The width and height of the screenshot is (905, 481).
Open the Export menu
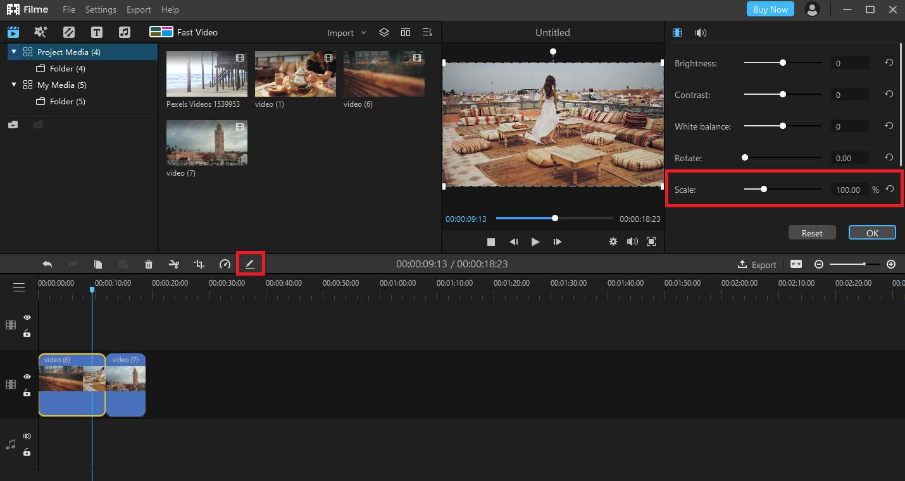tap(139, 9)
